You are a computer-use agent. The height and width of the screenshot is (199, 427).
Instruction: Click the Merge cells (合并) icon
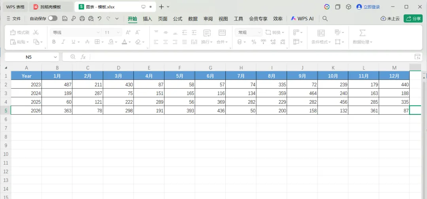[222, 33]
